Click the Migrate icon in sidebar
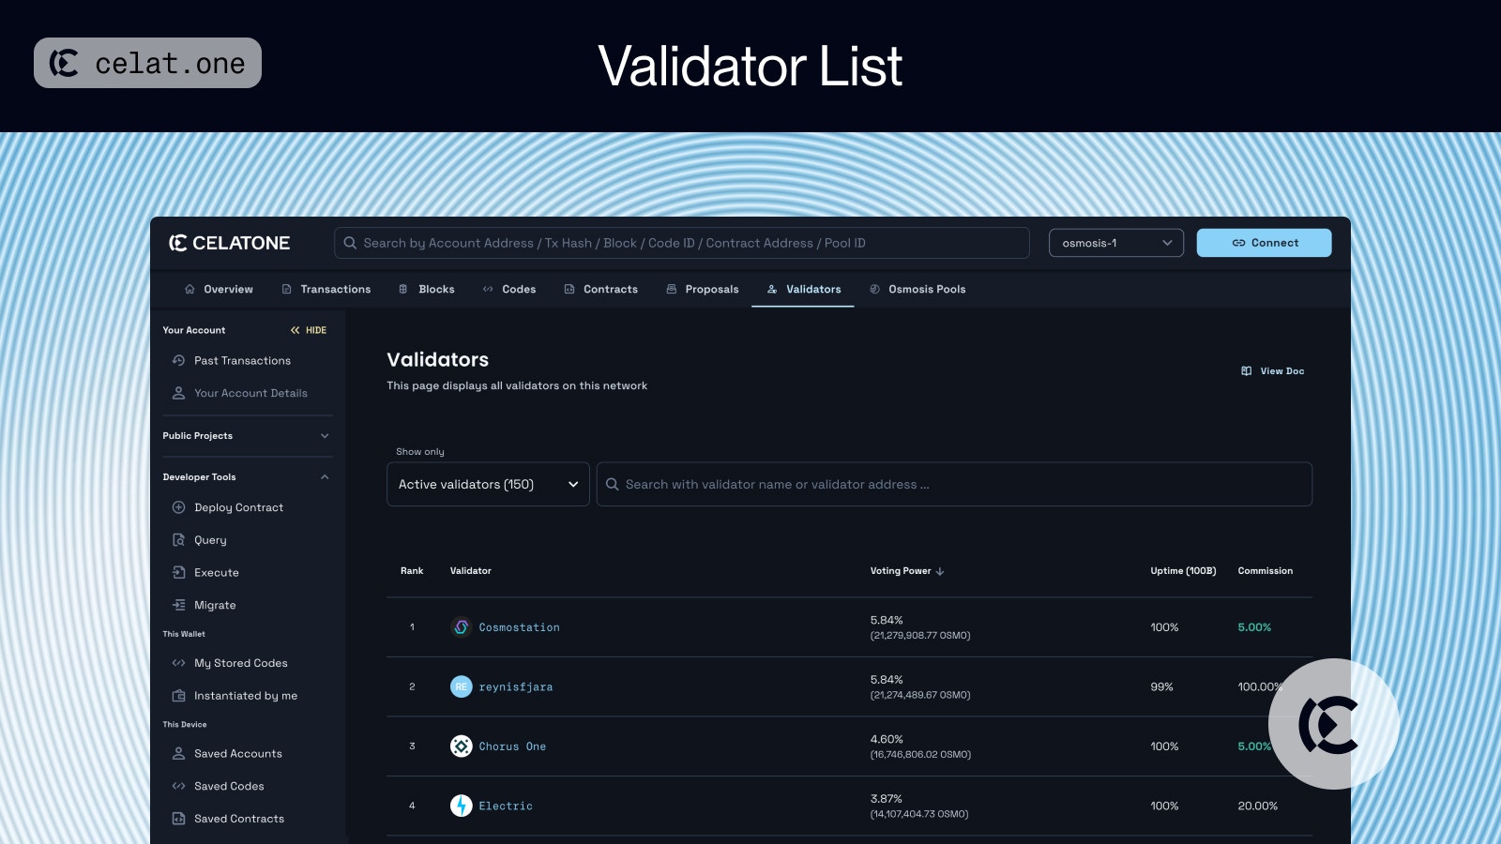Screen dimensions: 1501x844 (178, 605)
